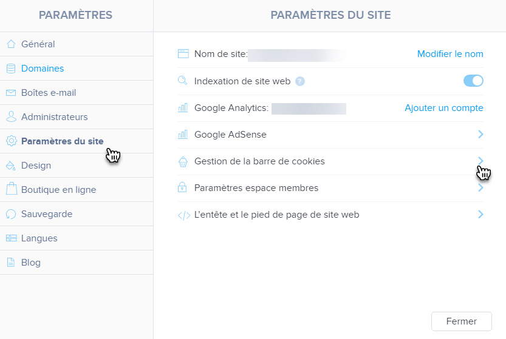Click the Ajouter un compte link
The image size is (506, 339).
pyautogui.click(x=444, y=108)
